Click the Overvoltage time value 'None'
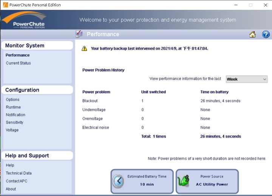Viewport: 272px width, 196px height. 205,119
